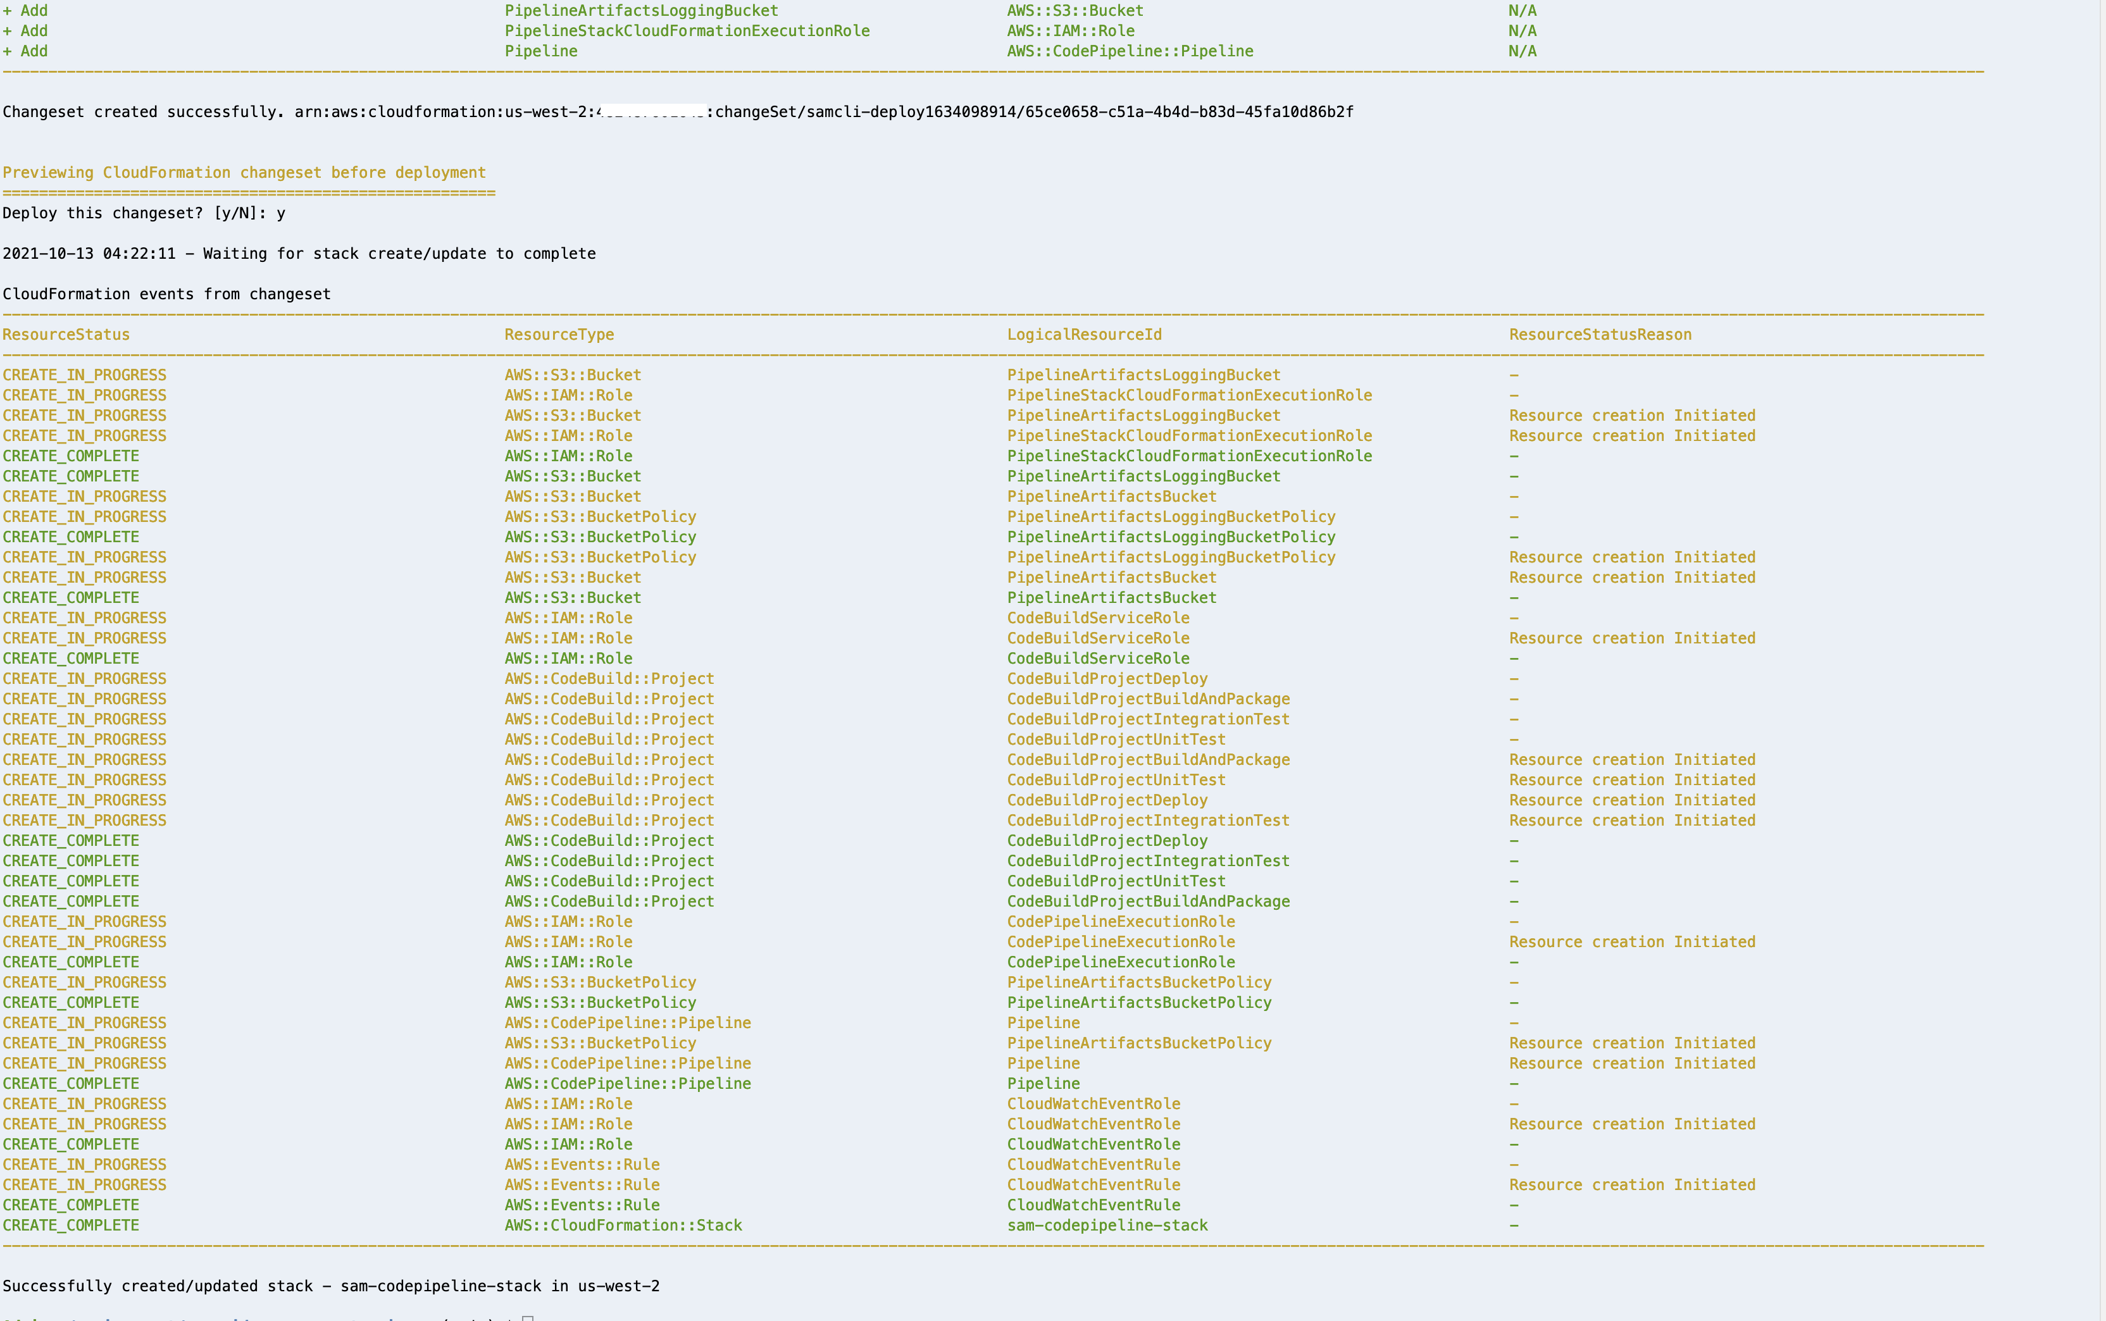Click the 'Changeset created successfully.' message
Screen dimensions: 2106x1321
coord(143,112)
